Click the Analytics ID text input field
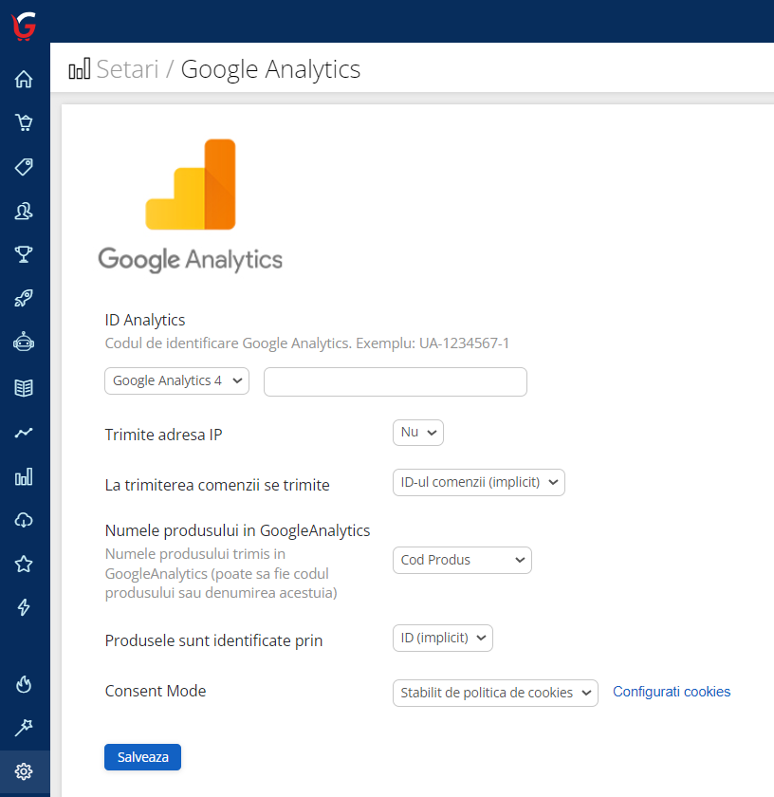This screenshot has width=774, height=797. (395, 381)
